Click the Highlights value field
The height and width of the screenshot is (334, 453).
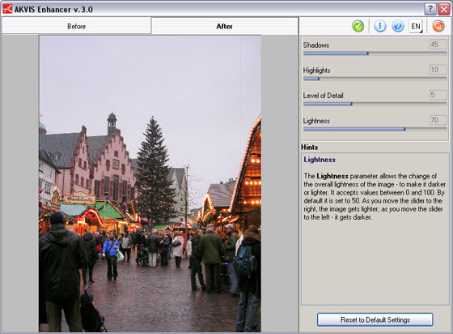438,70
